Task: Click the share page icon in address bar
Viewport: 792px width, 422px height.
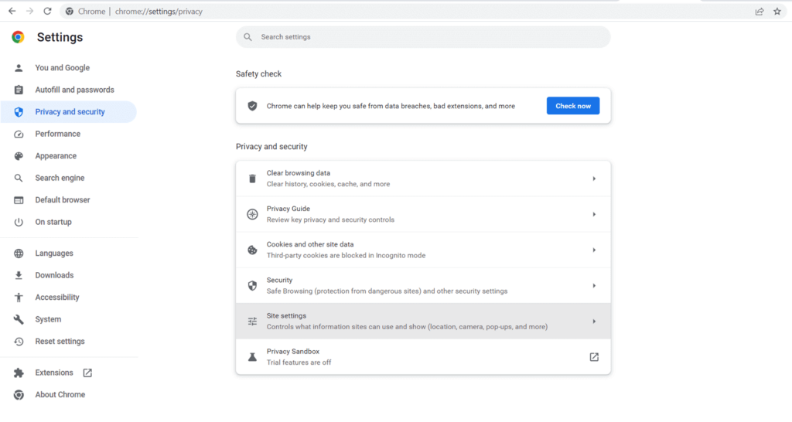Action: tap(760, 11)
